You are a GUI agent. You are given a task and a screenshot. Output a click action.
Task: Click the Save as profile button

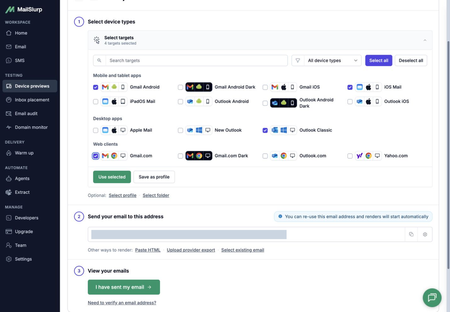point(154,177)
